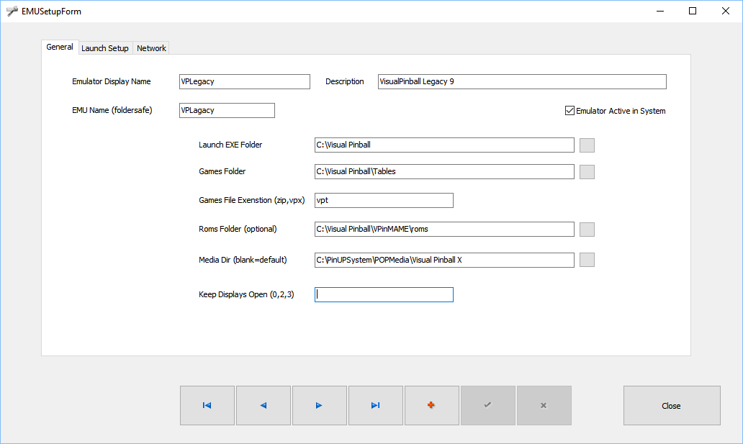The height and width of the screenshot is (444, 743).
Task: Browse for Launch EXE Folder
Action: pos(587,145)
